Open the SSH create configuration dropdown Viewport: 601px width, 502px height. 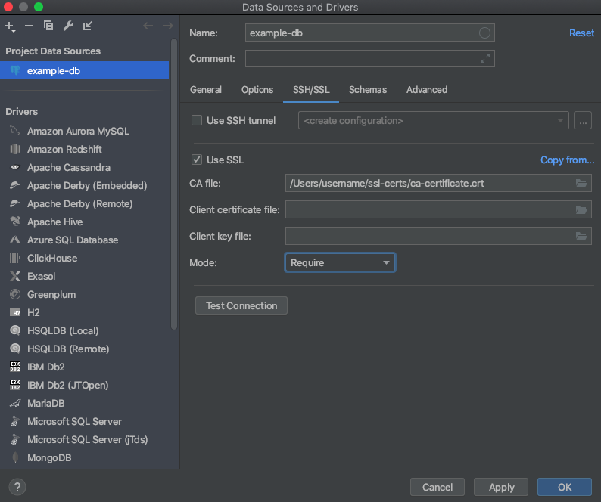[433, 121]
